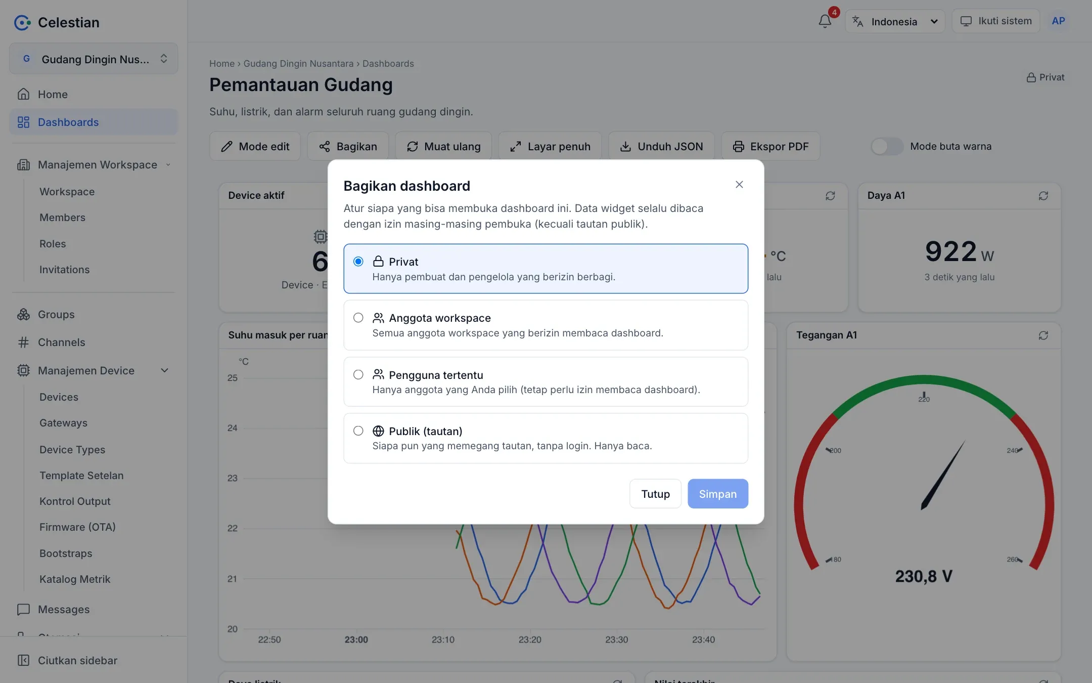Select the Publik (tautan) radio option
The width and height of the screenshot is (1092, 683).
click(358, 431)
